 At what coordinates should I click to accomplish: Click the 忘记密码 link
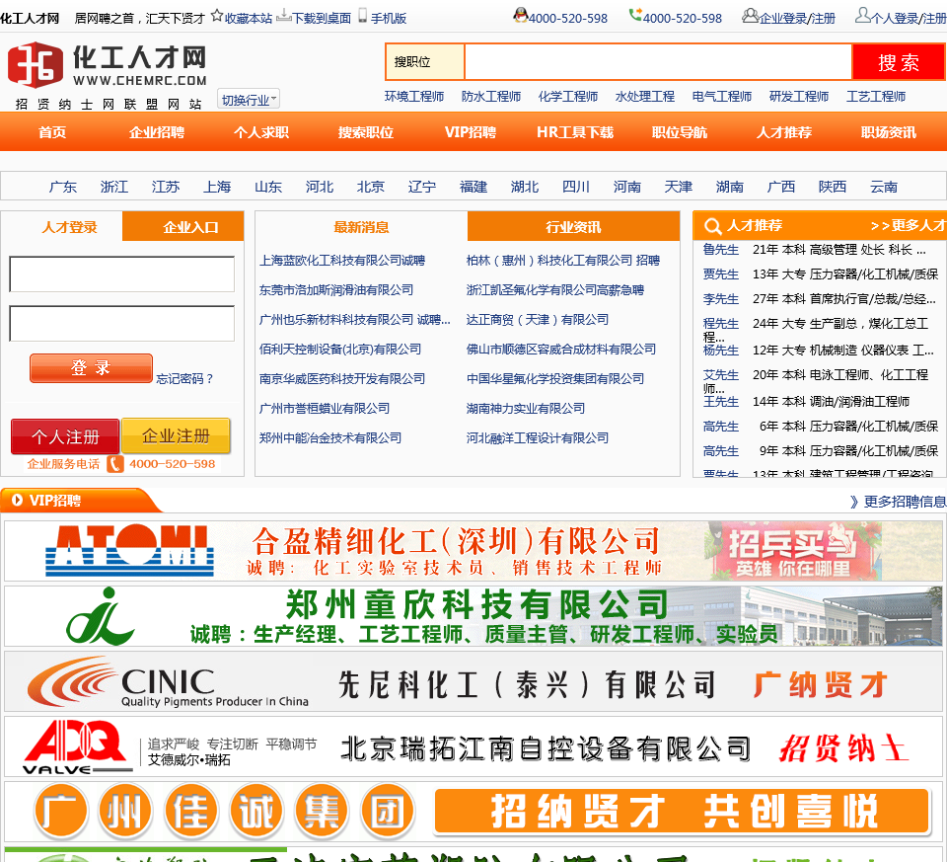(184, 378)
